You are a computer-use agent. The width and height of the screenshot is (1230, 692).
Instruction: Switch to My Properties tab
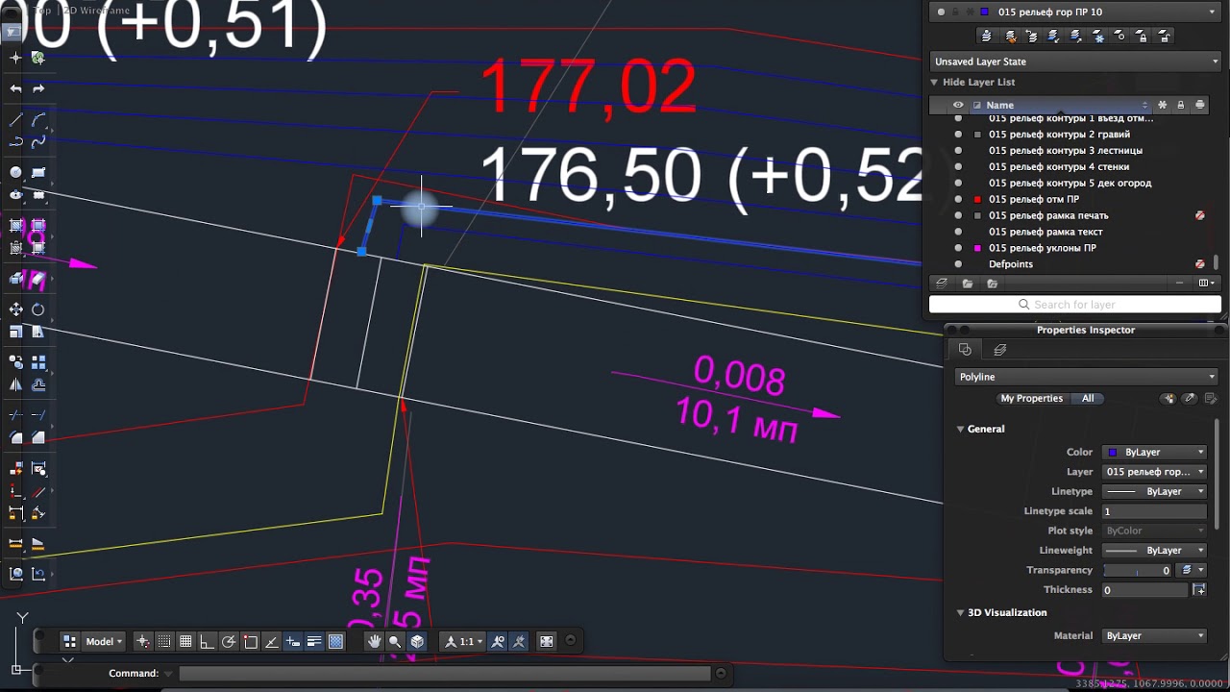(x=1031, y=398)
